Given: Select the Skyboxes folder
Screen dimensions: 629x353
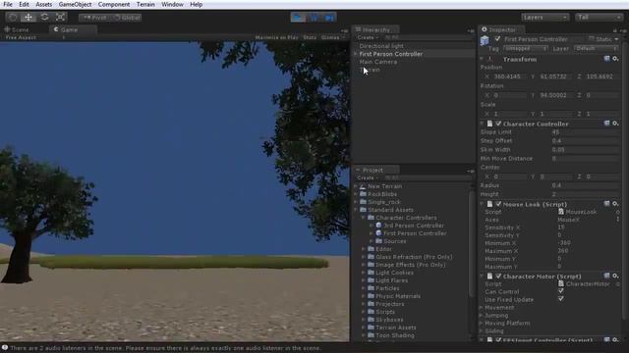Looking at the screenshot, I should 389,320.
